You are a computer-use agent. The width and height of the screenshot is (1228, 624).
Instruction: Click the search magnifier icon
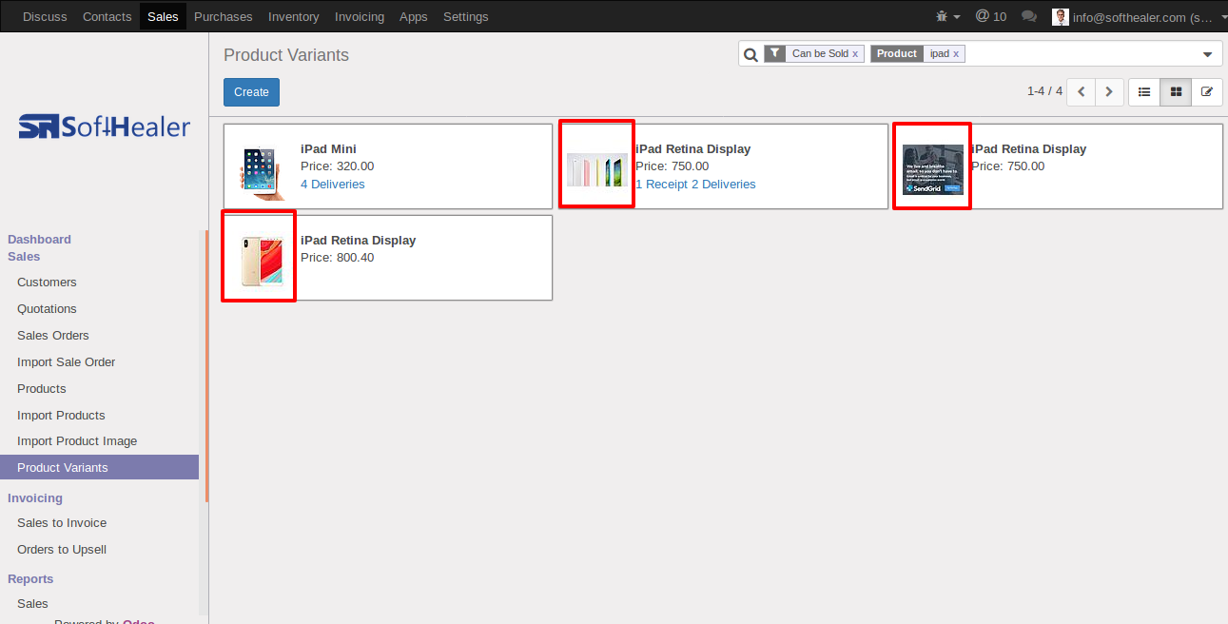[x=750, y=54]
